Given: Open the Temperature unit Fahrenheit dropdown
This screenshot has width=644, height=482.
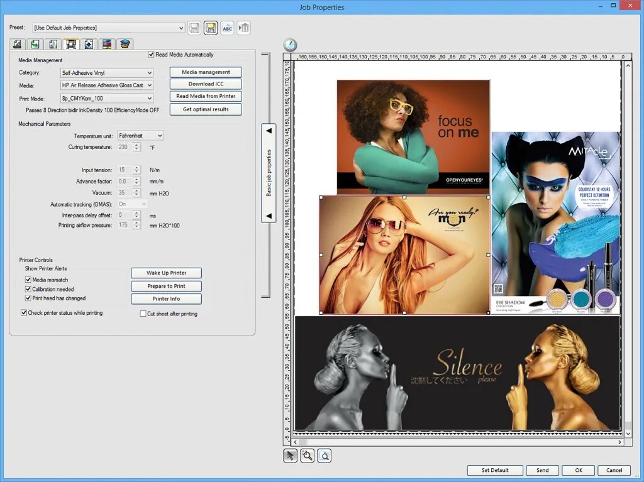Looking at the screenshot, I should click(x=140, y=136).
